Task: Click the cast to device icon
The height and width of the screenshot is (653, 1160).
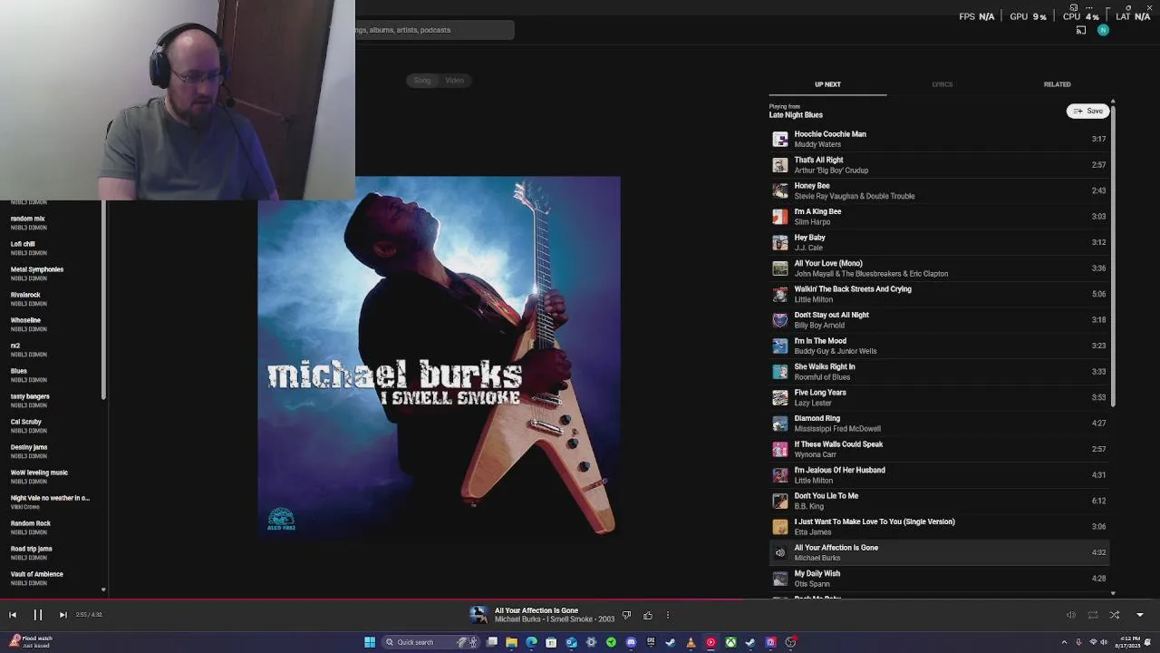Action: 1081,30
